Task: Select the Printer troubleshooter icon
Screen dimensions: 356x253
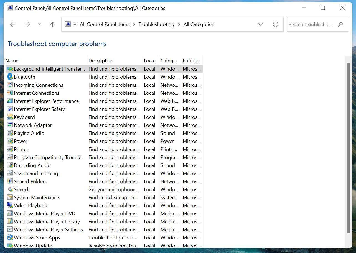Action: (x=10, y=149)
